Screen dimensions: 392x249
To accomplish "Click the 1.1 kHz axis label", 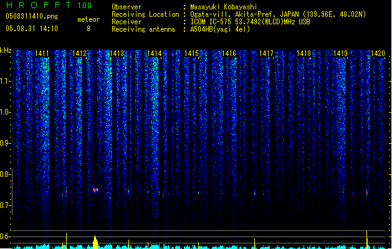I will pyautogui.click(x=5, y=81).
